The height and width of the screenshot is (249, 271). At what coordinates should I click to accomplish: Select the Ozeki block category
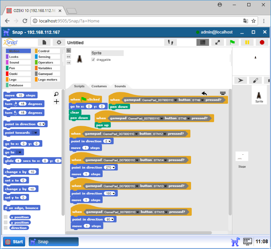point(18,74)
